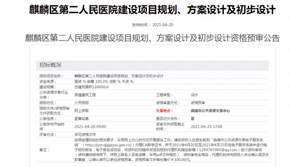Click the 建设规模 label
The image size is (290, 167).
click(48, 87)
